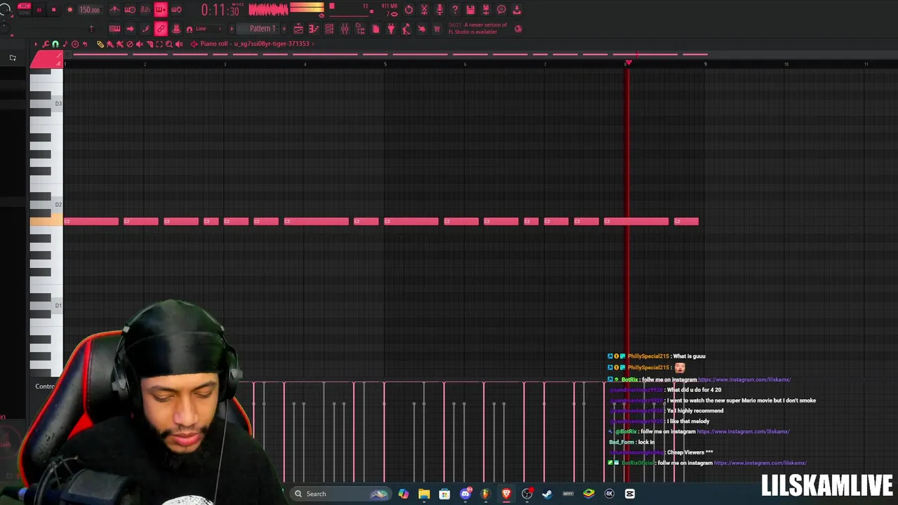Open the Mixer view icon
The width and height of the screenshot is (898, 505).
tap(344, 29)
